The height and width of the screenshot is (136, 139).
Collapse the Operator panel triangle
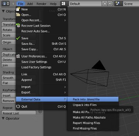click(x=3, y=118)
